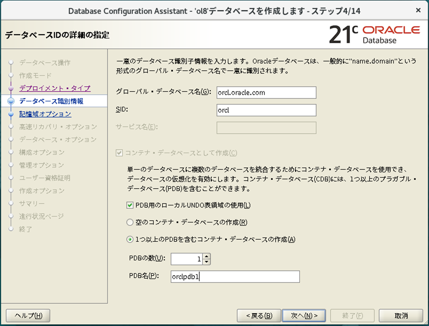Click the データベースIDの詳細の指定 heading

pos(57,35)
